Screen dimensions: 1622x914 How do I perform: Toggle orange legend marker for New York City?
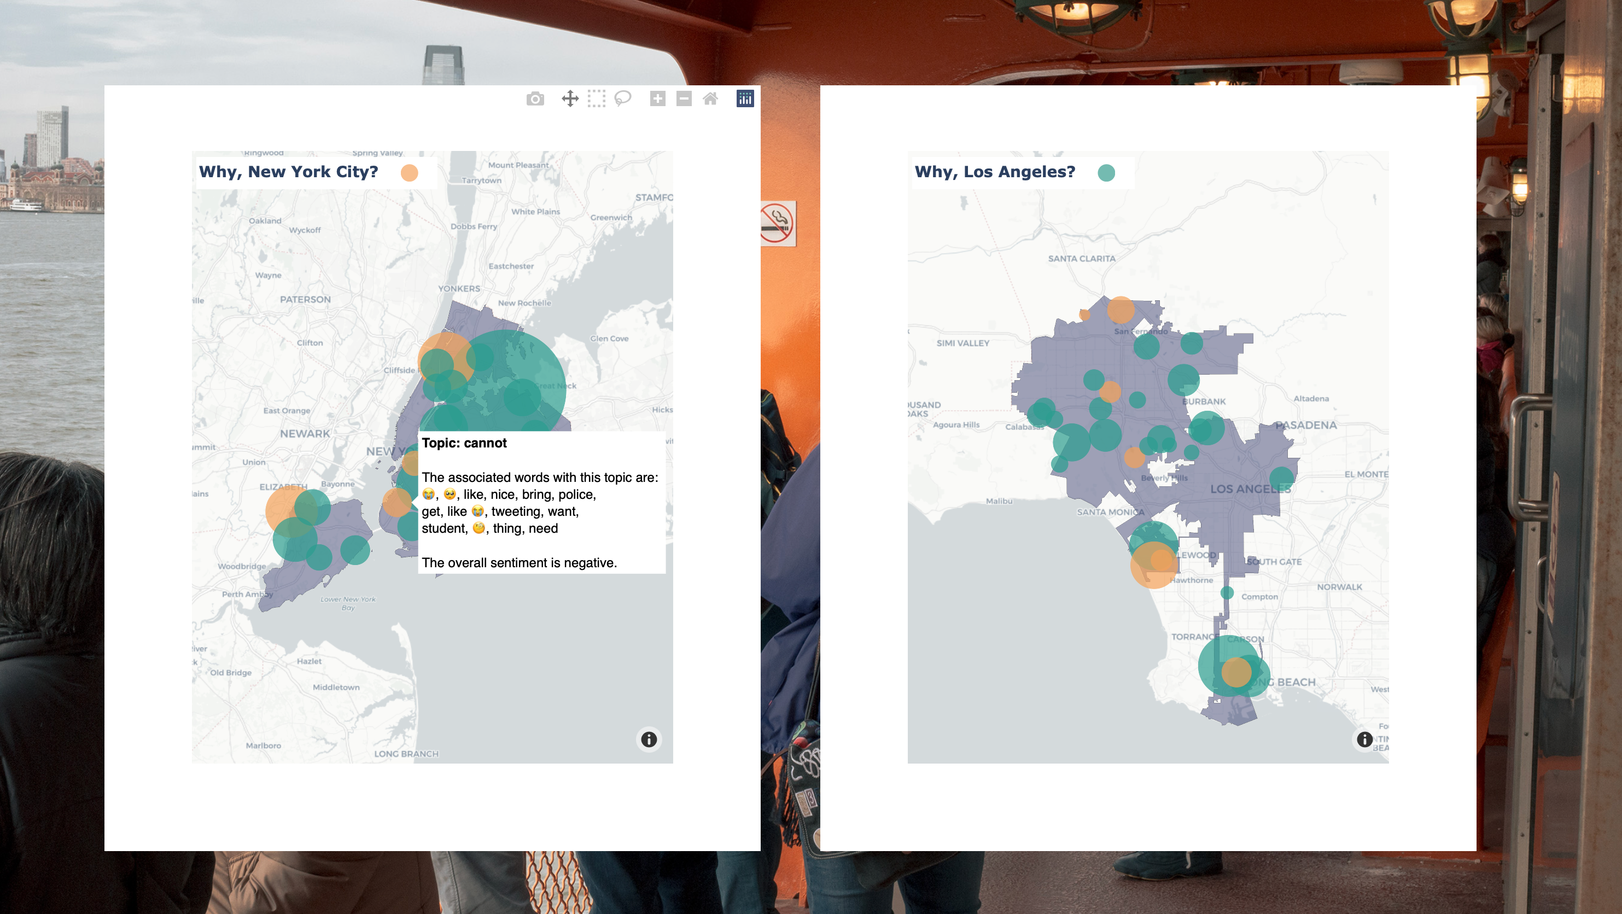409,173
